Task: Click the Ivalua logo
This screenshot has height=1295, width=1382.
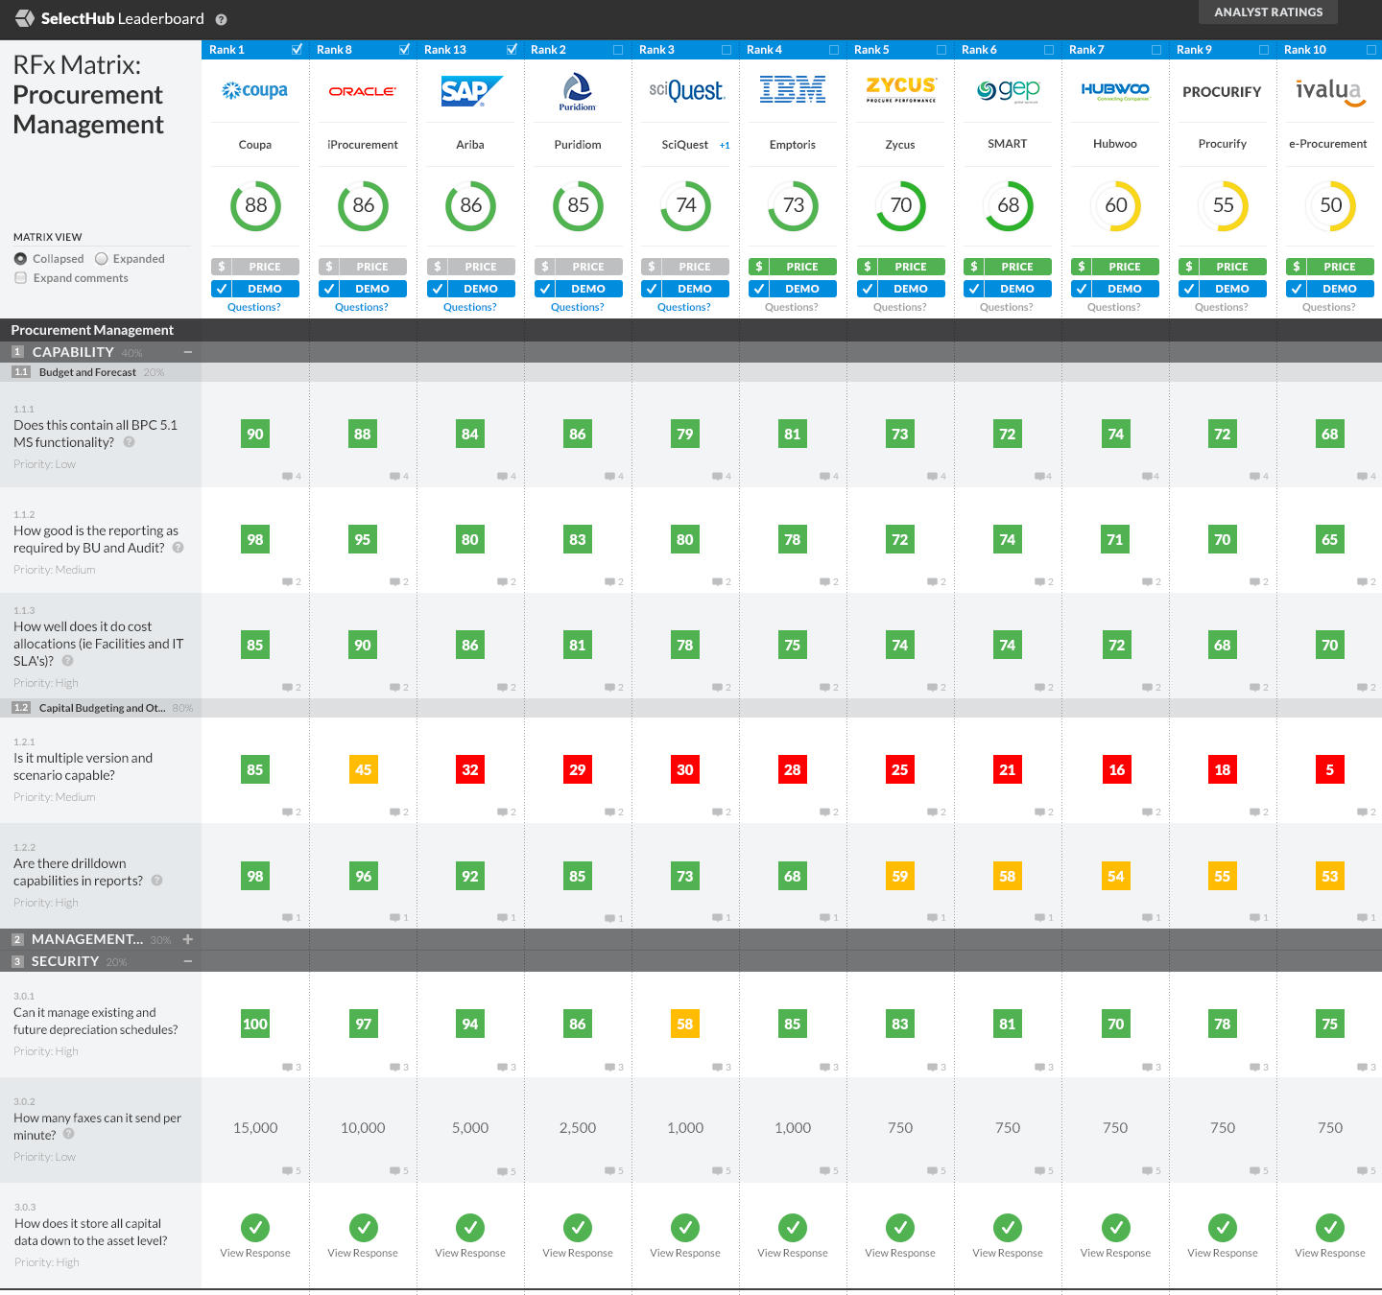Action: click(1330, 91)
